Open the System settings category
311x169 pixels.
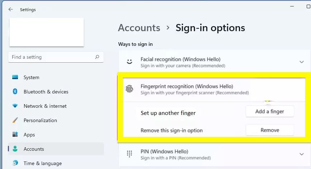click(56, 77)
